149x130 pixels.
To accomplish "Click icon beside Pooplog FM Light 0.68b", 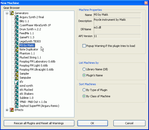I will click(16, 66).
